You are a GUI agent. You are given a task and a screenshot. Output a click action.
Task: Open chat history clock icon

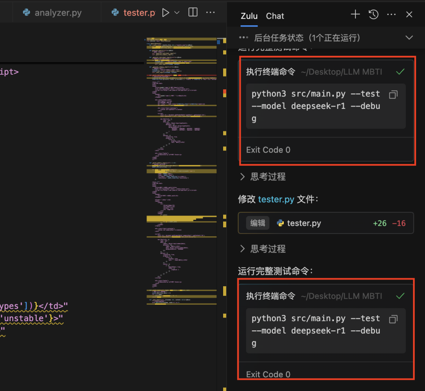point(374,14)
